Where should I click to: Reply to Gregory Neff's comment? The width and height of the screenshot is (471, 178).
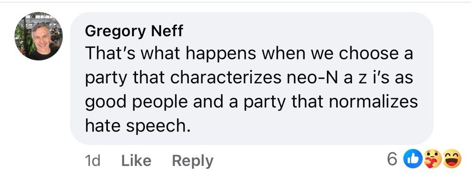click(193, 161)
